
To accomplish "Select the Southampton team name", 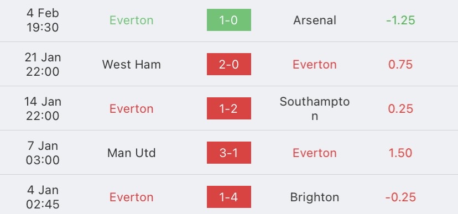I will (315, 108).
